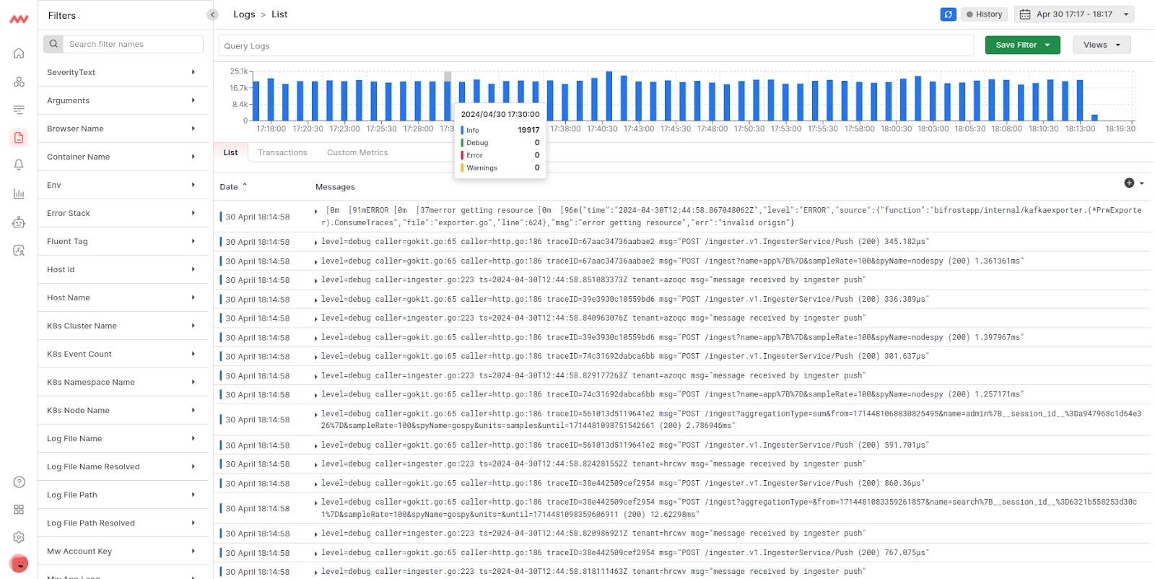Expand the ERROR getting resource log row
1155x579 pixels.
(316, 211)
